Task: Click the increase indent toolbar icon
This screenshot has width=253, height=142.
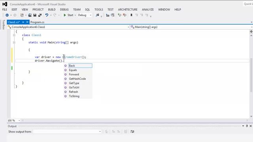Action: (113, 15)
